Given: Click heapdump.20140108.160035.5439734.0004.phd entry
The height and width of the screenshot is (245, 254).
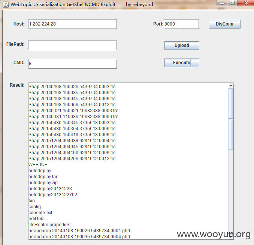Looking at the screenshot, I should [79, 237].
